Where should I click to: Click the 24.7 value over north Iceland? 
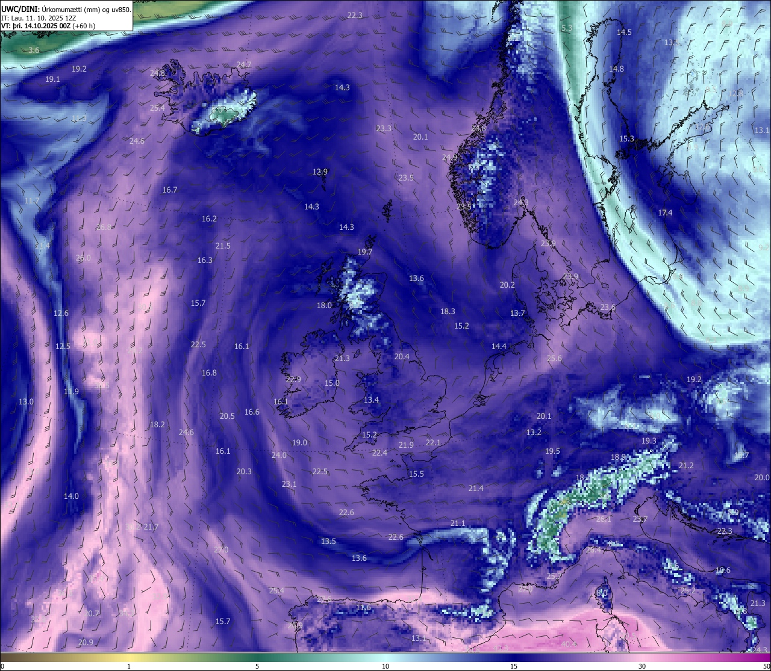244,64
